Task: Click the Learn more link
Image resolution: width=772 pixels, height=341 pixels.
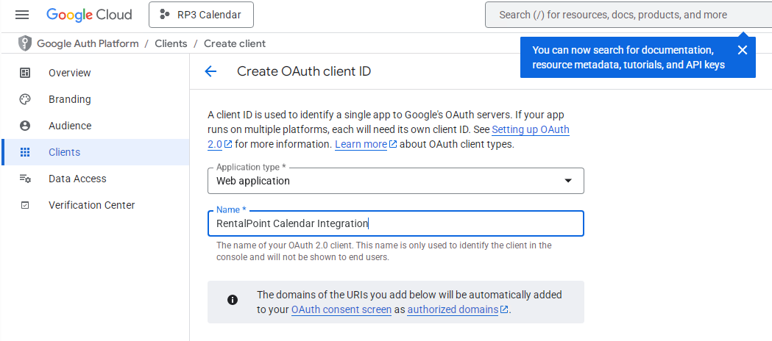Action: coord(361,145)
